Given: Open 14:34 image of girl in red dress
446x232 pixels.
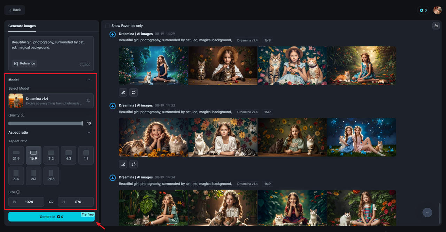Looking at the screenshot, I should pos(292,208).
